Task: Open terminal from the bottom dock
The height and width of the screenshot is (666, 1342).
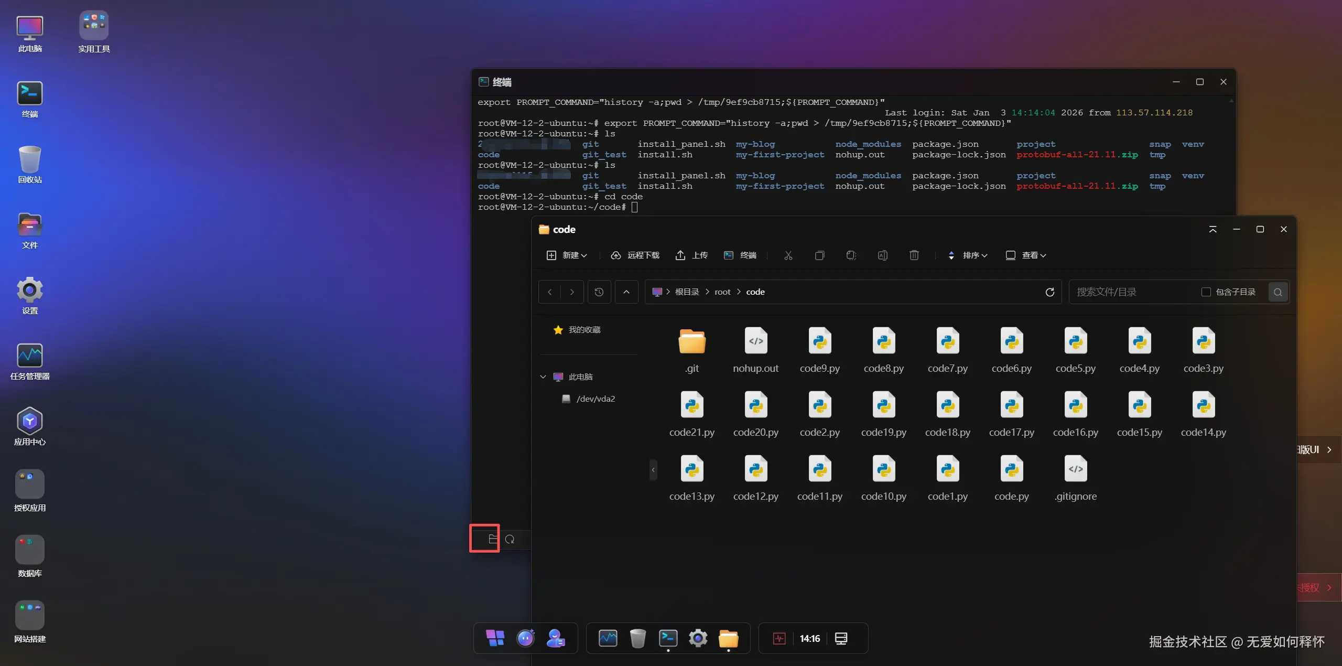Action: [x=668, y=638]
